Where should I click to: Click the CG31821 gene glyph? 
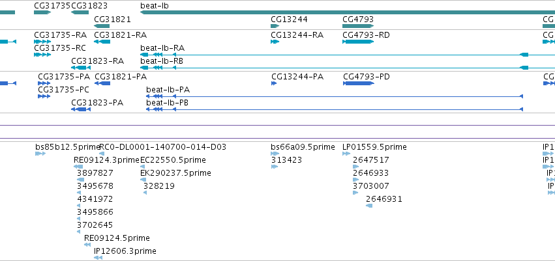(102, 26)
